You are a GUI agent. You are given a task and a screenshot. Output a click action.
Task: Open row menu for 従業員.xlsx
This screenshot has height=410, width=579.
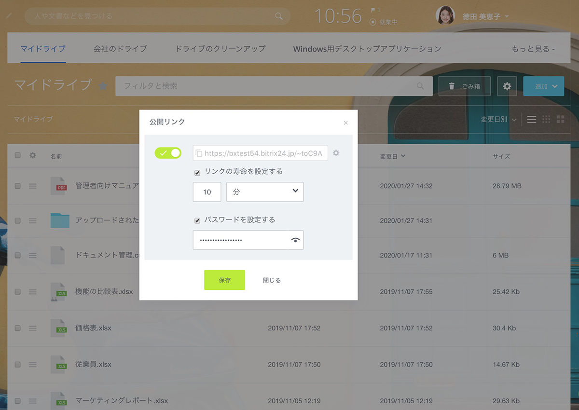[x=33, y=364]
